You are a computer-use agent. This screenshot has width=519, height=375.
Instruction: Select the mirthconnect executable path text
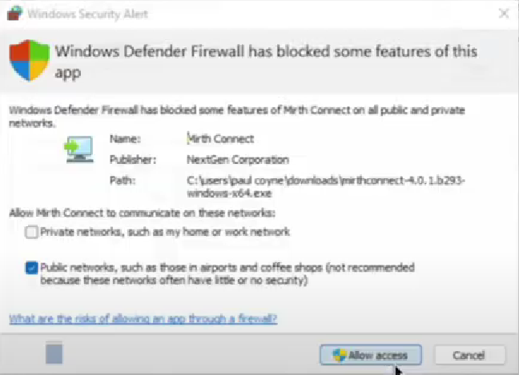[x=326, y=186]
